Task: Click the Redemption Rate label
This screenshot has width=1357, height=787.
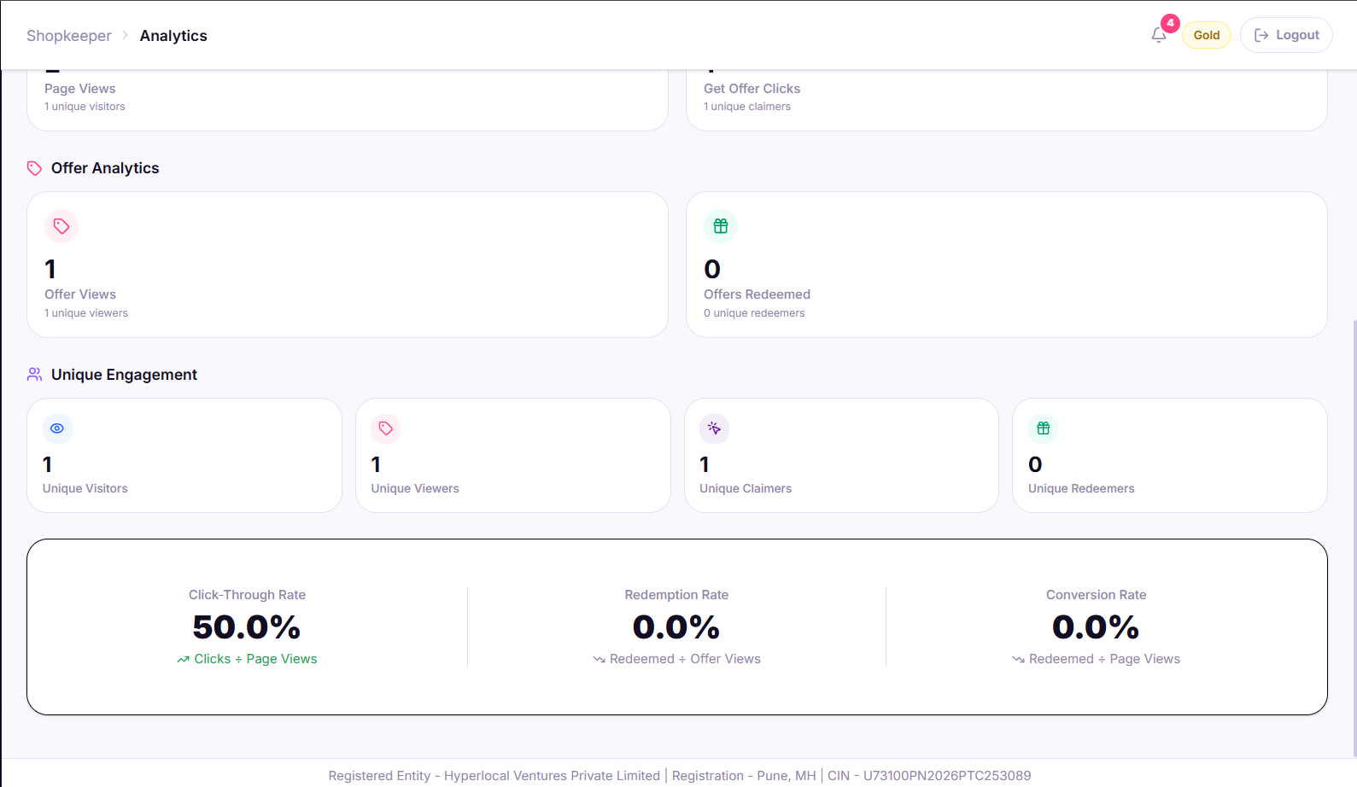Action: (676, 595)
